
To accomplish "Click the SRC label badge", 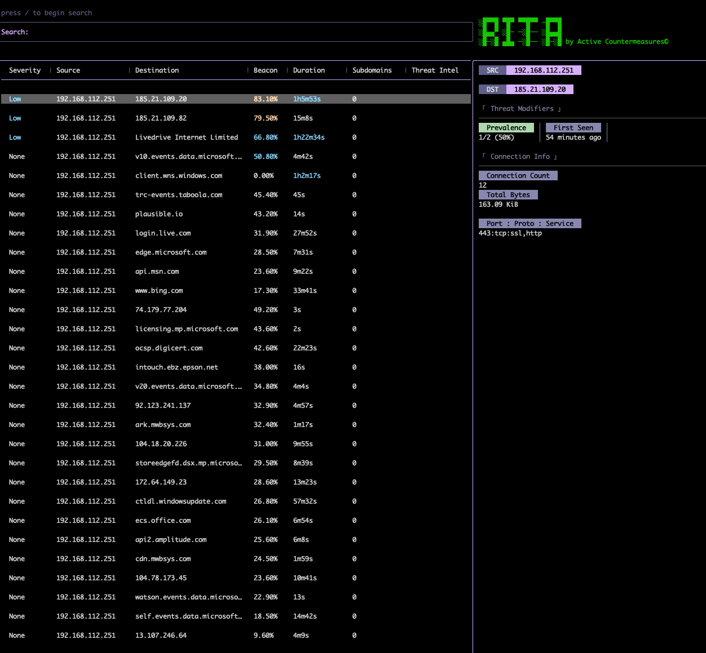I will click(492, 70).
